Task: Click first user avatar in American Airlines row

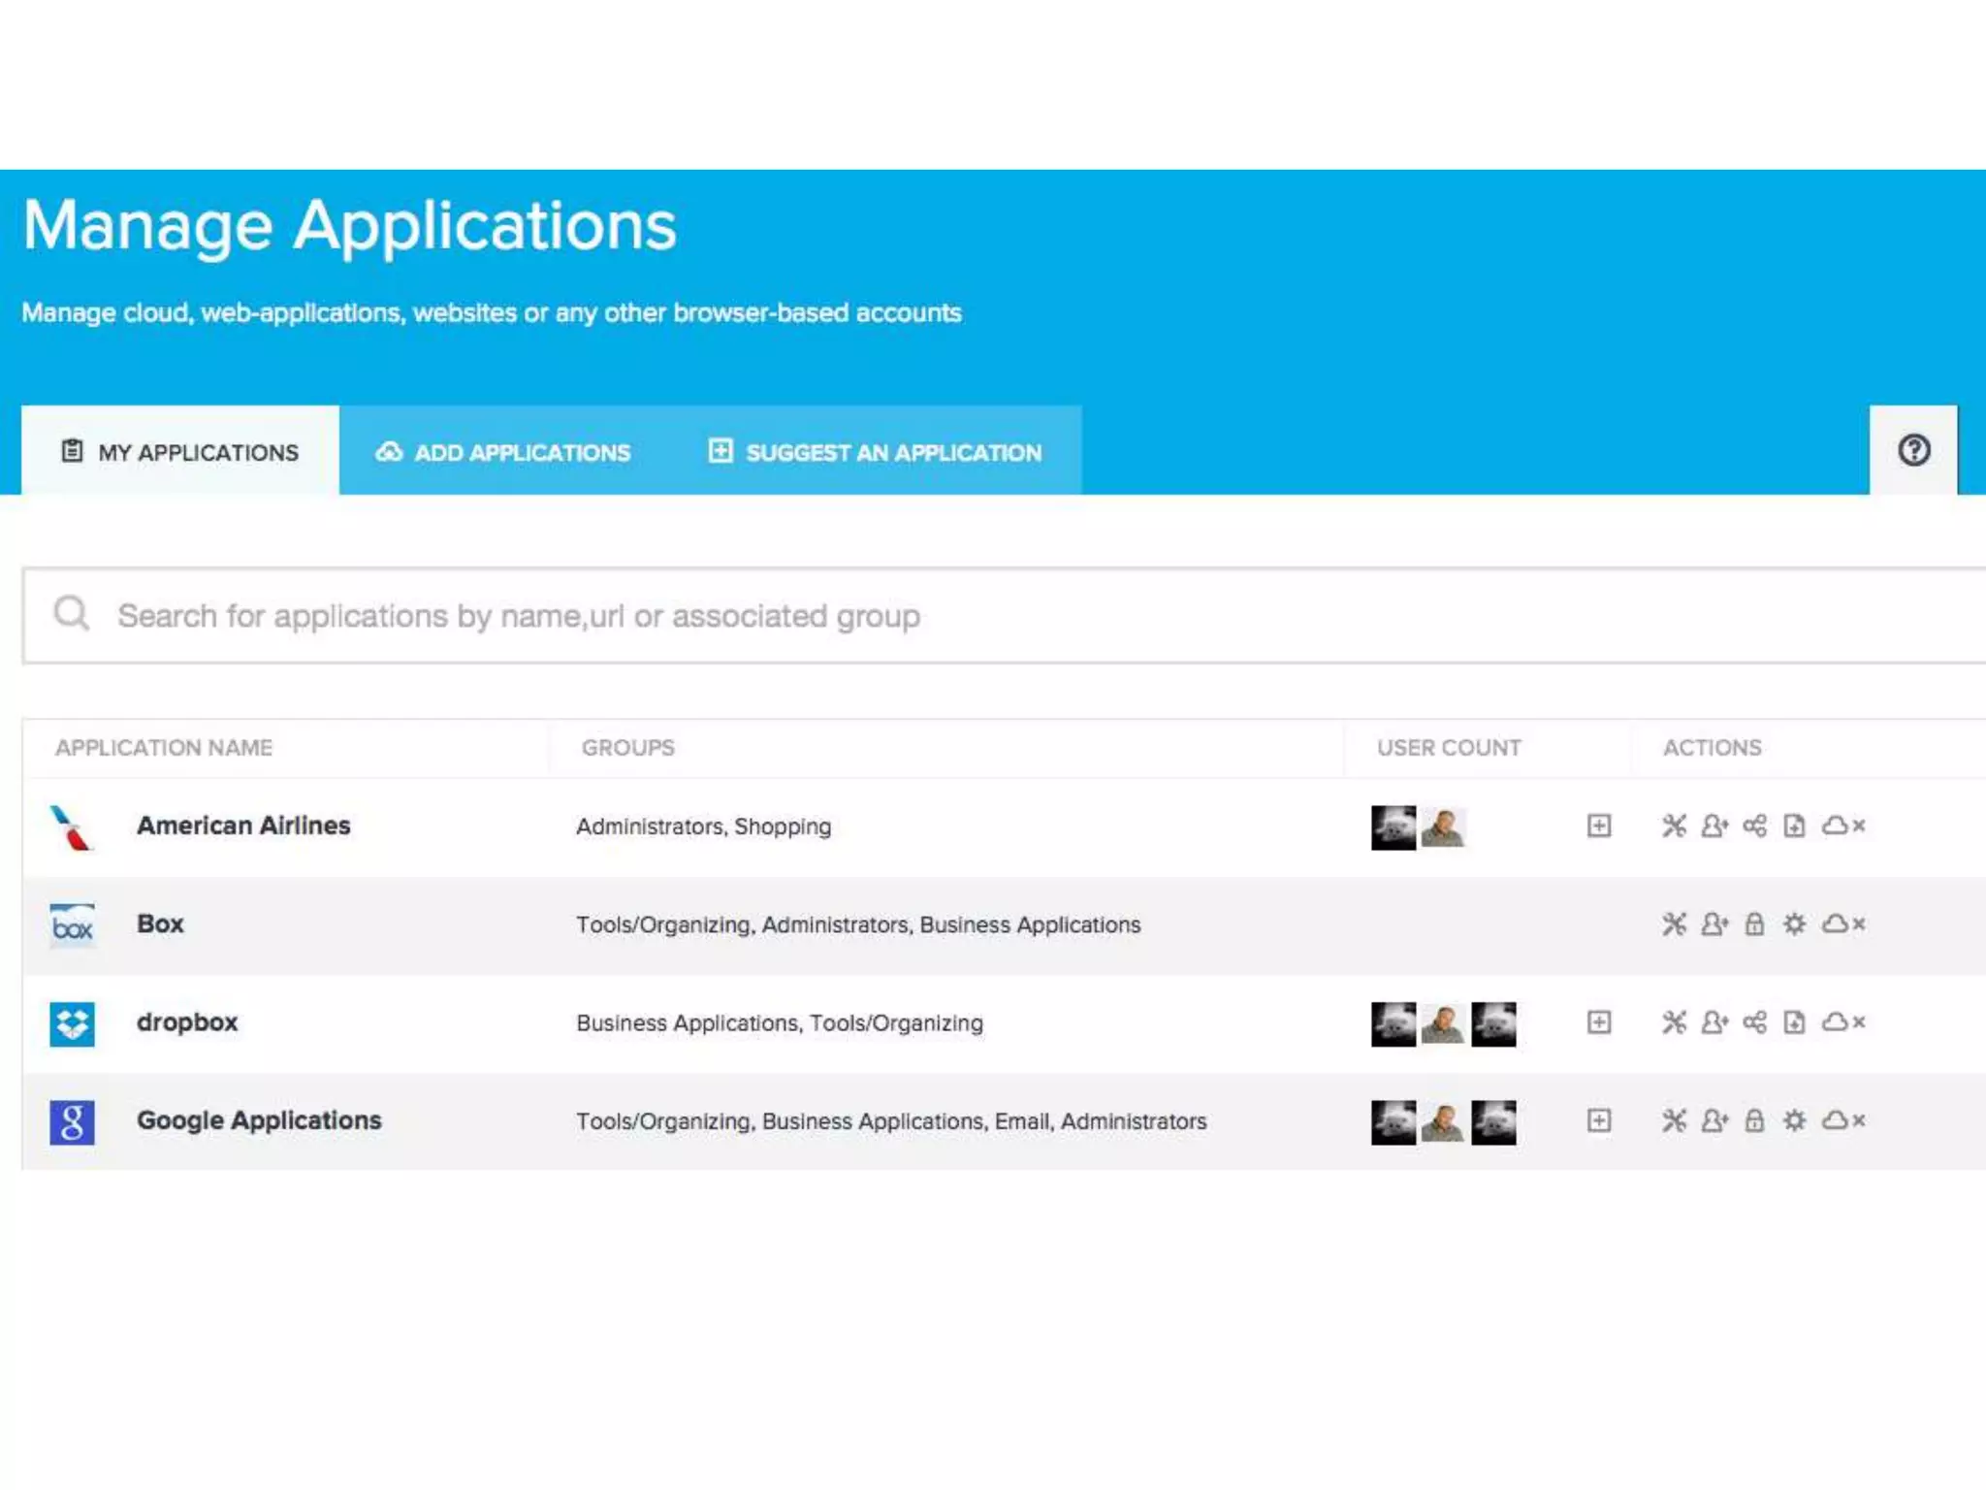Action: coord(1393,827)
